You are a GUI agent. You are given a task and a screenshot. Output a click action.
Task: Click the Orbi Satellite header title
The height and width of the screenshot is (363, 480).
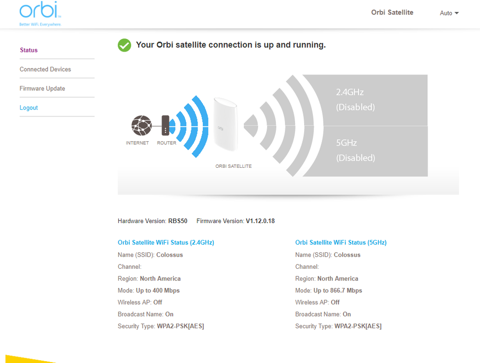pyautogui.click(x=392, y=13)
